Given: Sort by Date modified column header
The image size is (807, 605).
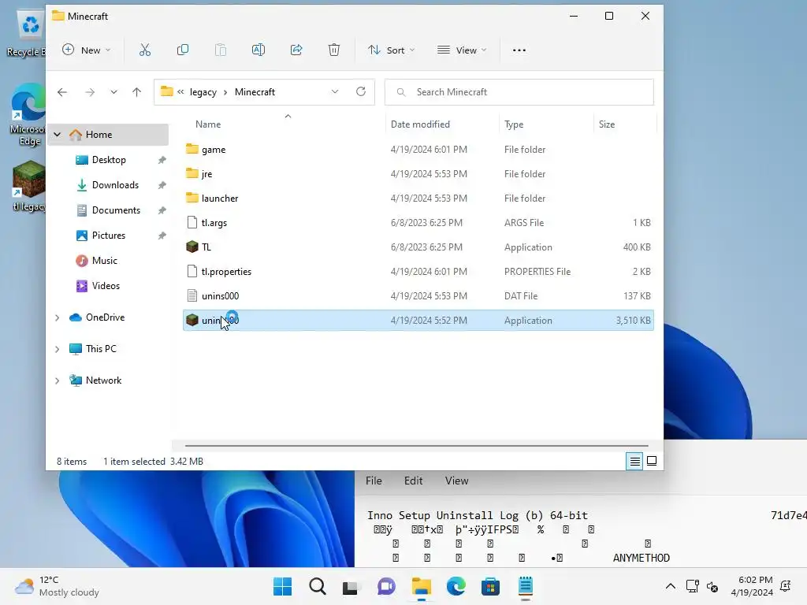Looking at the screenshot, I should pos(420,124).
